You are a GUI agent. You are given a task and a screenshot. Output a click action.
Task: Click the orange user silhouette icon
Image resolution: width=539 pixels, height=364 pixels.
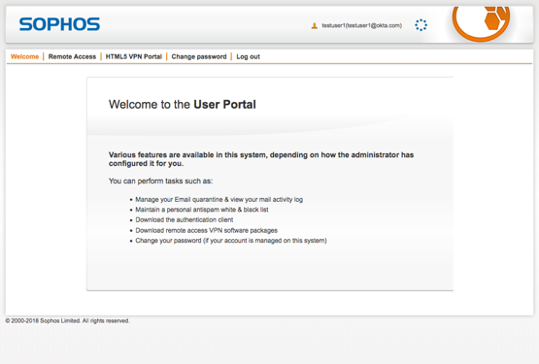pyautogui.click(x=315, y=26)
